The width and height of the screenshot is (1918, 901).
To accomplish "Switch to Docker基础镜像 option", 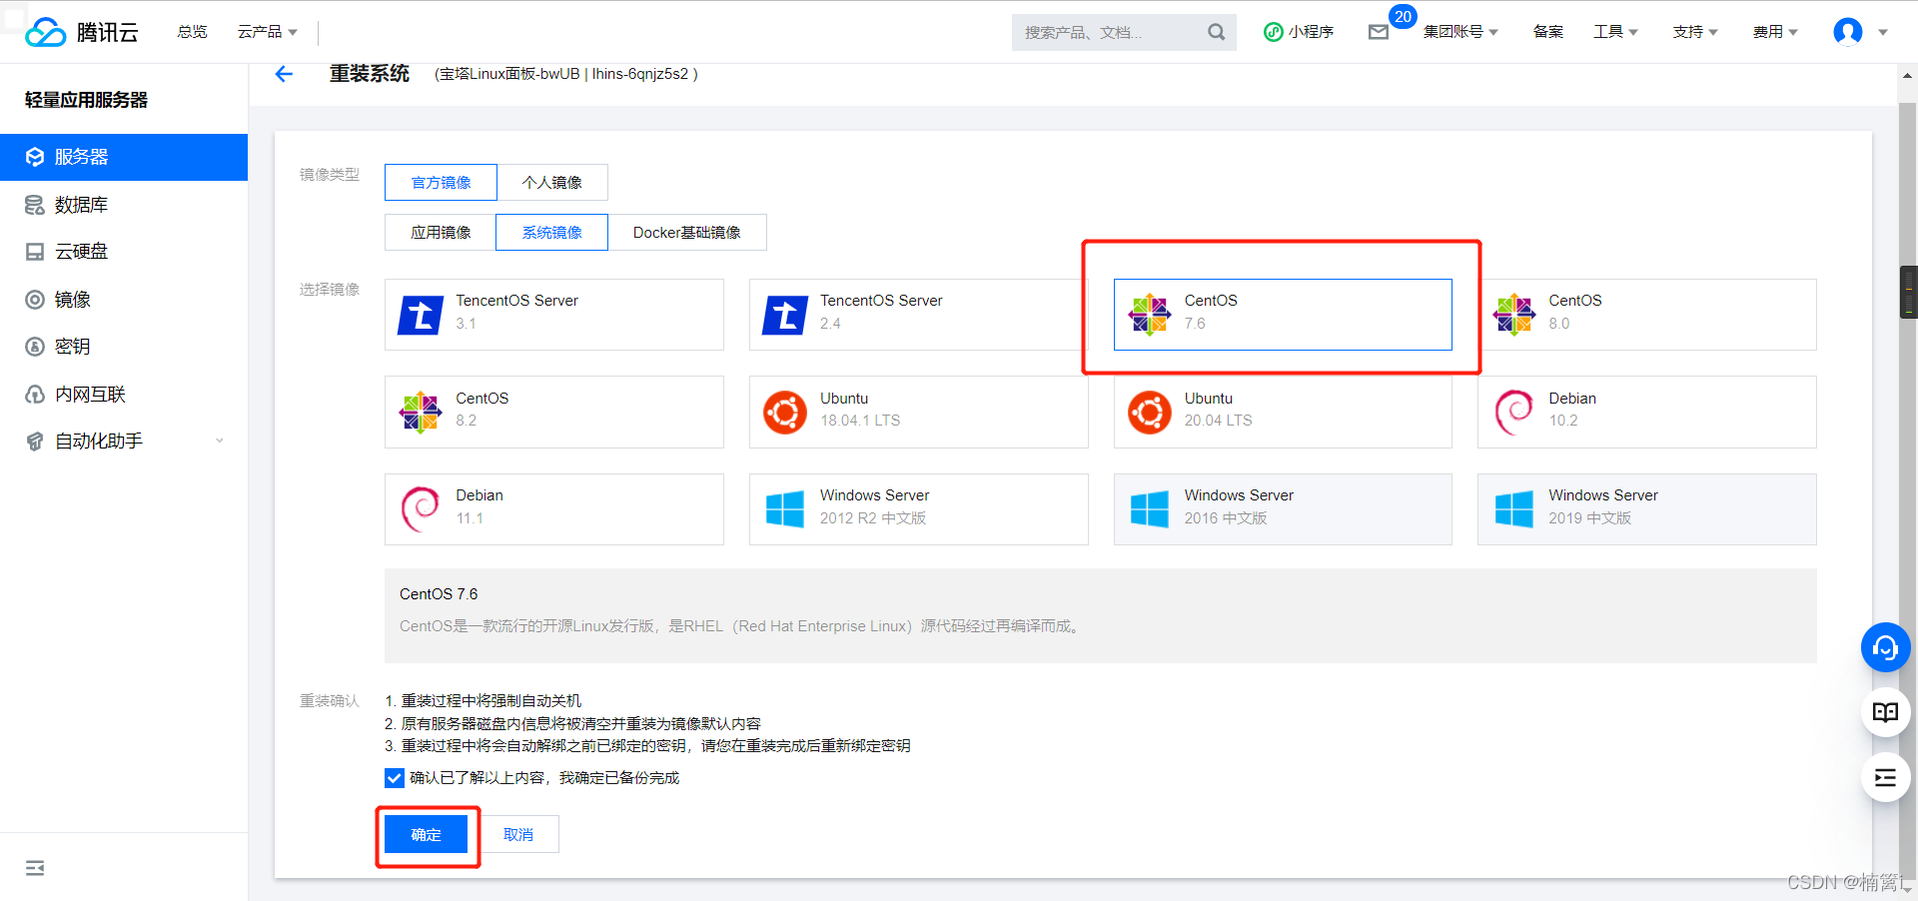I will coord(686,233).
